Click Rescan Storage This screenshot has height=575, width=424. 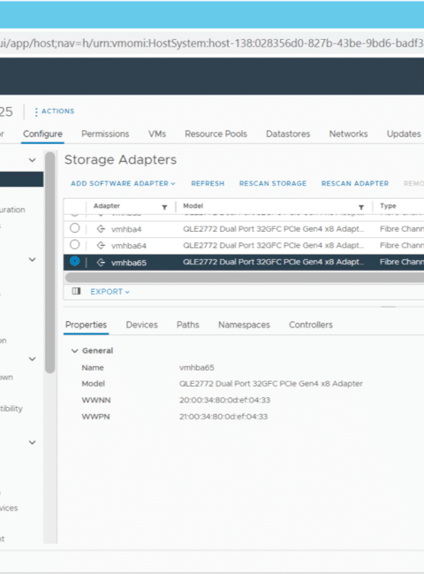273,183
